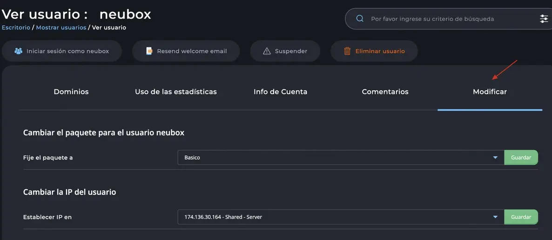Click the Ver usuario : neubox page title
The height and width of the screenshot is (240, 552).
(76, 14)
